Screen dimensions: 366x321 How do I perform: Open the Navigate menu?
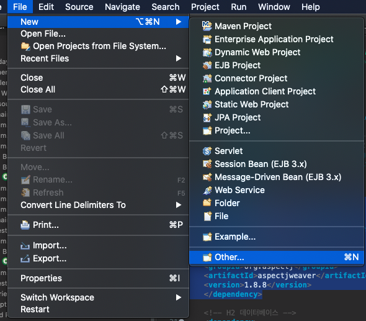pyautogui.click(x=122, y=7)
